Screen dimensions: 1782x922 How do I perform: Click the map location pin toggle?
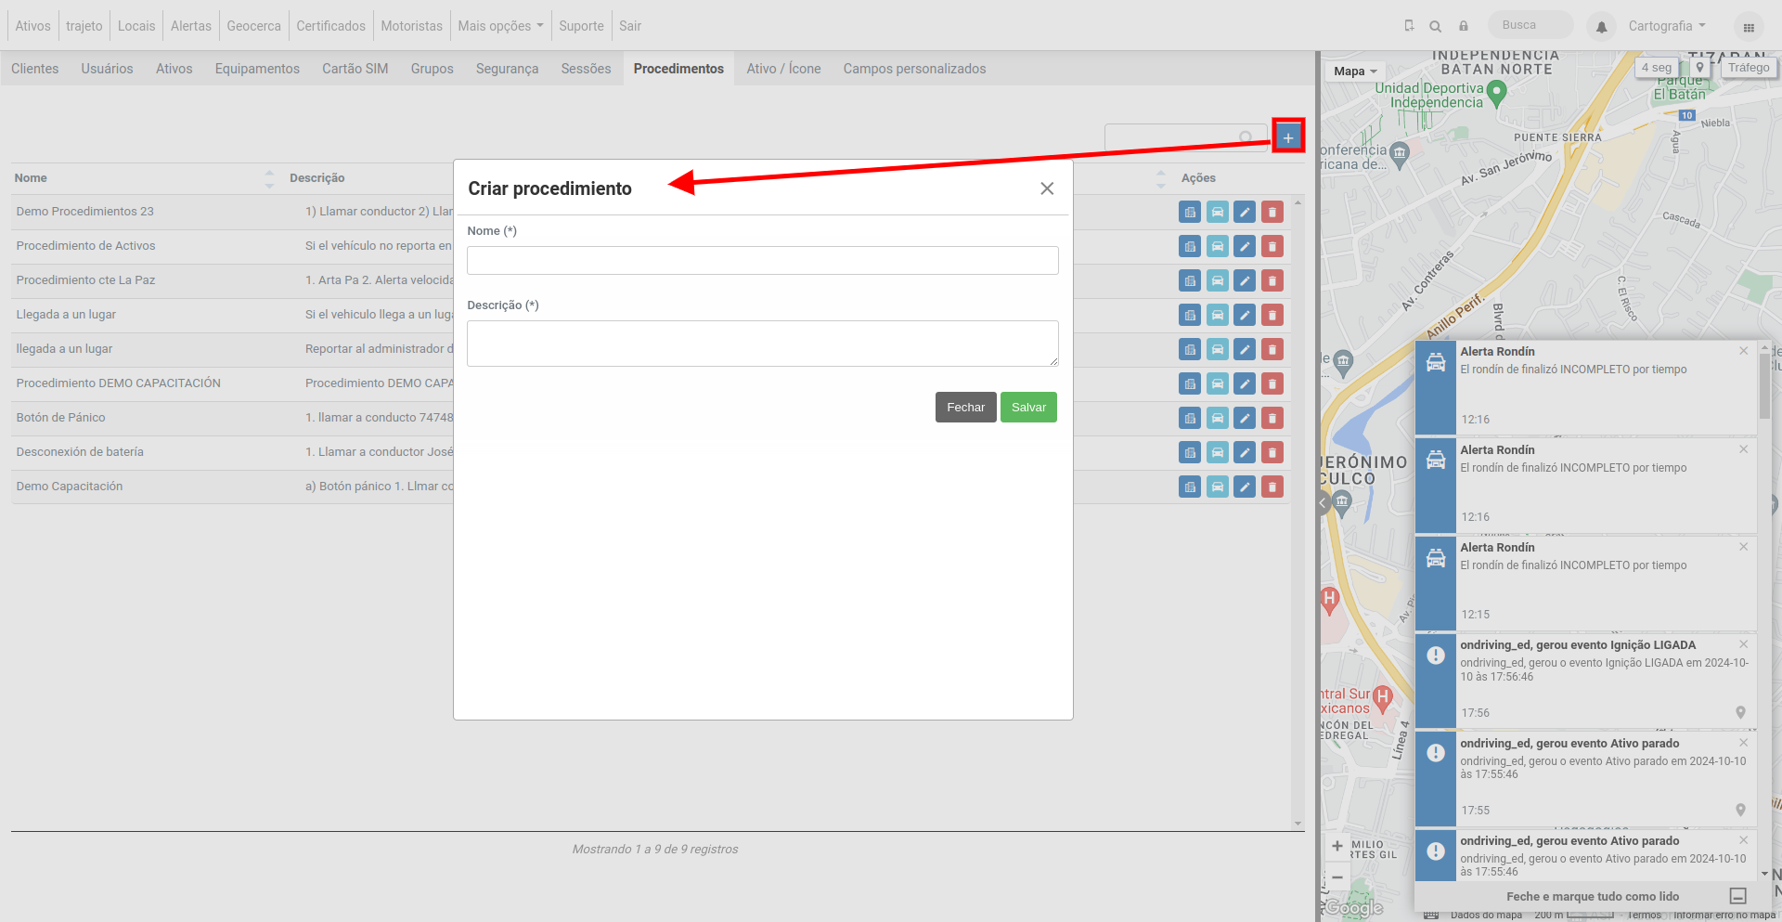click(1699, 68)
